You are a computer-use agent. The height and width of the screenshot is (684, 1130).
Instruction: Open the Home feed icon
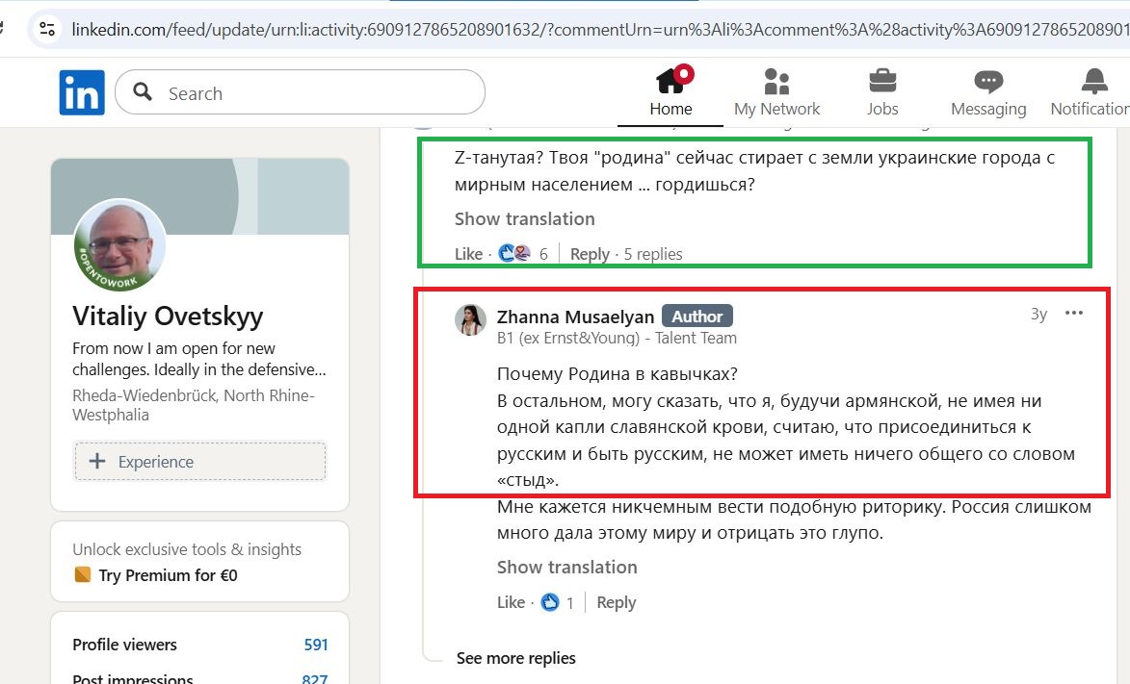671,80
